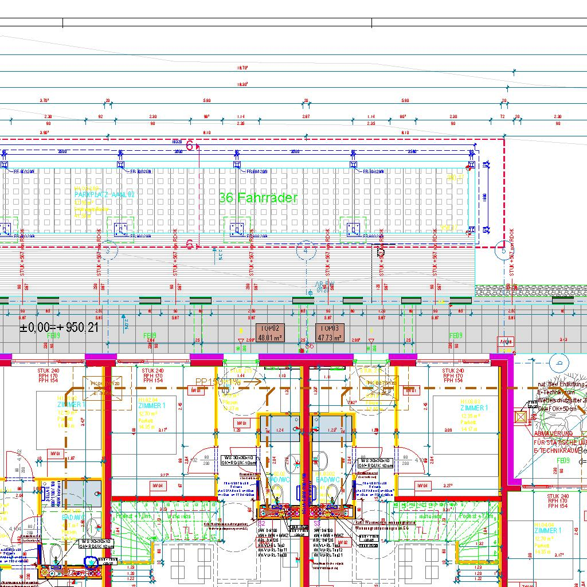Select the blue circled drain symbol

(91, 562)
